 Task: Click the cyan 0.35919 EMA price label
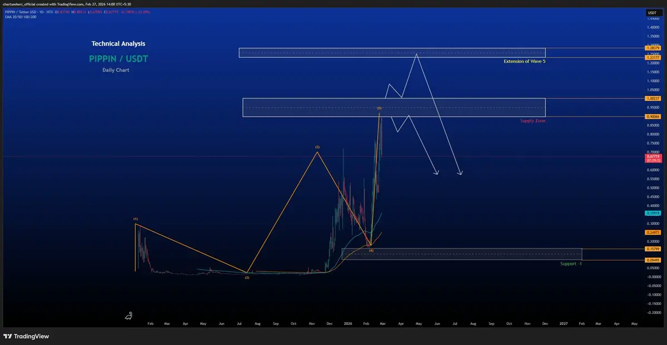point(653,213)
